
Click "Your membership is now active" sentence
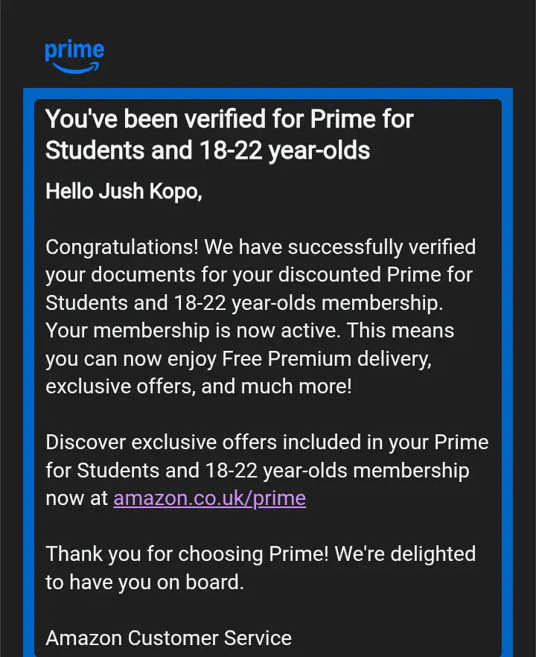192,331
